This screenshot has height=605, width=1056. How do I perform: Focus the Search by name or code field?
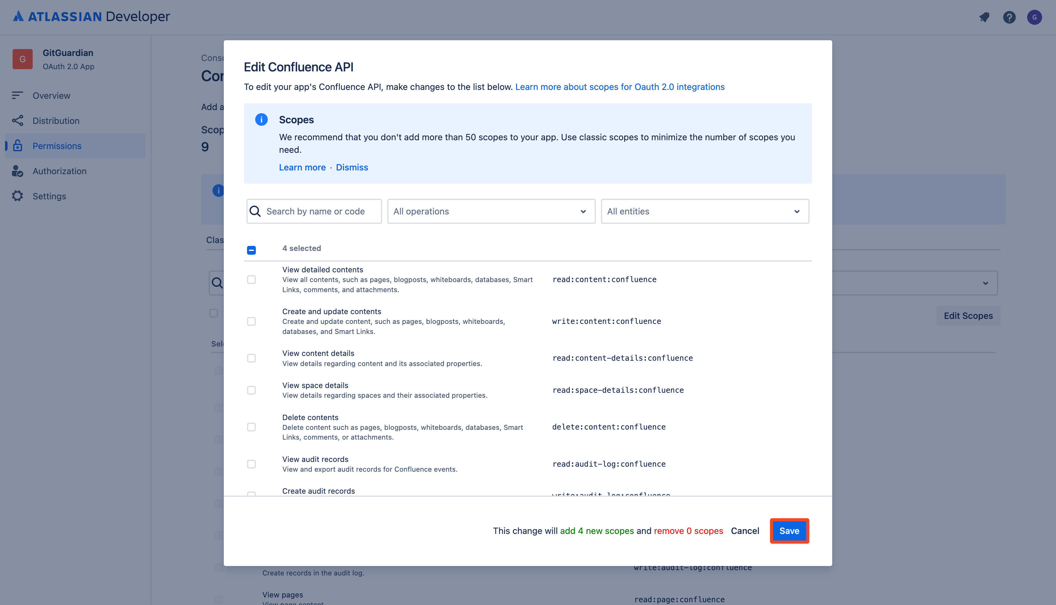pyautogui.click(x=314, y=211)
